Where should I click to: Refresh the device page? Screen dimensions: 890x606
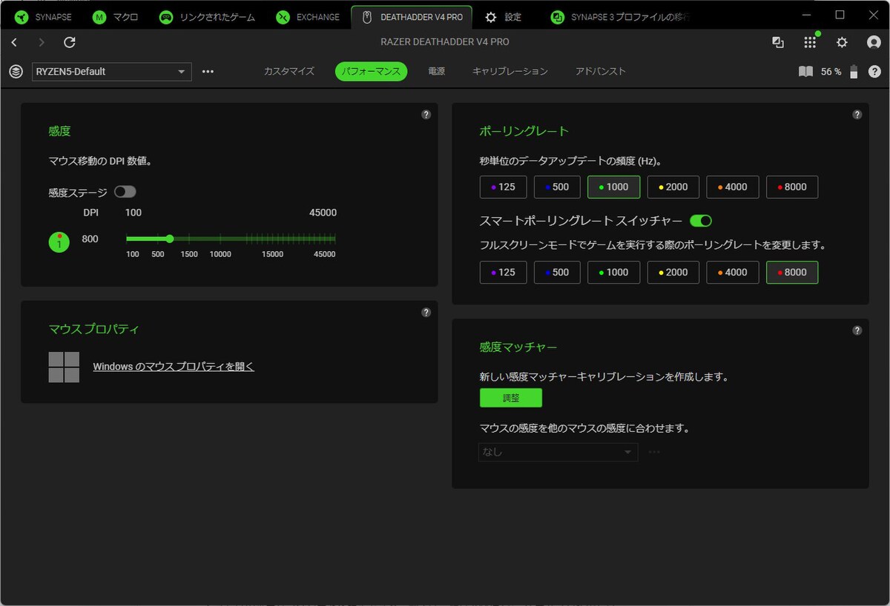point(70,42)
